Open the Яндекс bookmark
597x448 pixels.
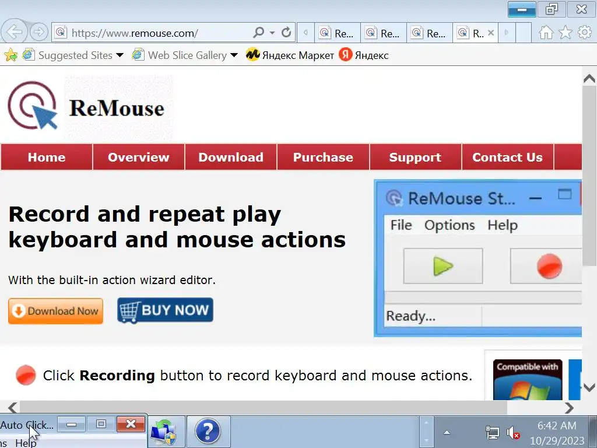[x=364, y=55]
